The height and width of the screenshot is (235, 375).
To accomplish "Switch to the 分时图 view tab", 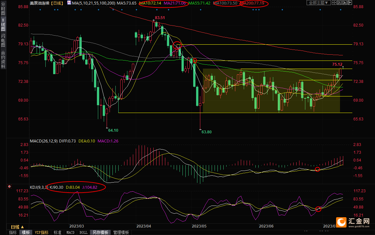I will click(3, 9).
